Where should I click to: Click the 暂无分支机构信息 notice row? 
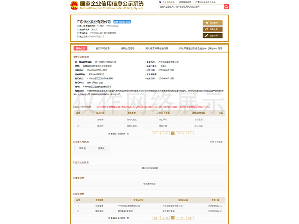pyautogui.click(x=150, y=168)
